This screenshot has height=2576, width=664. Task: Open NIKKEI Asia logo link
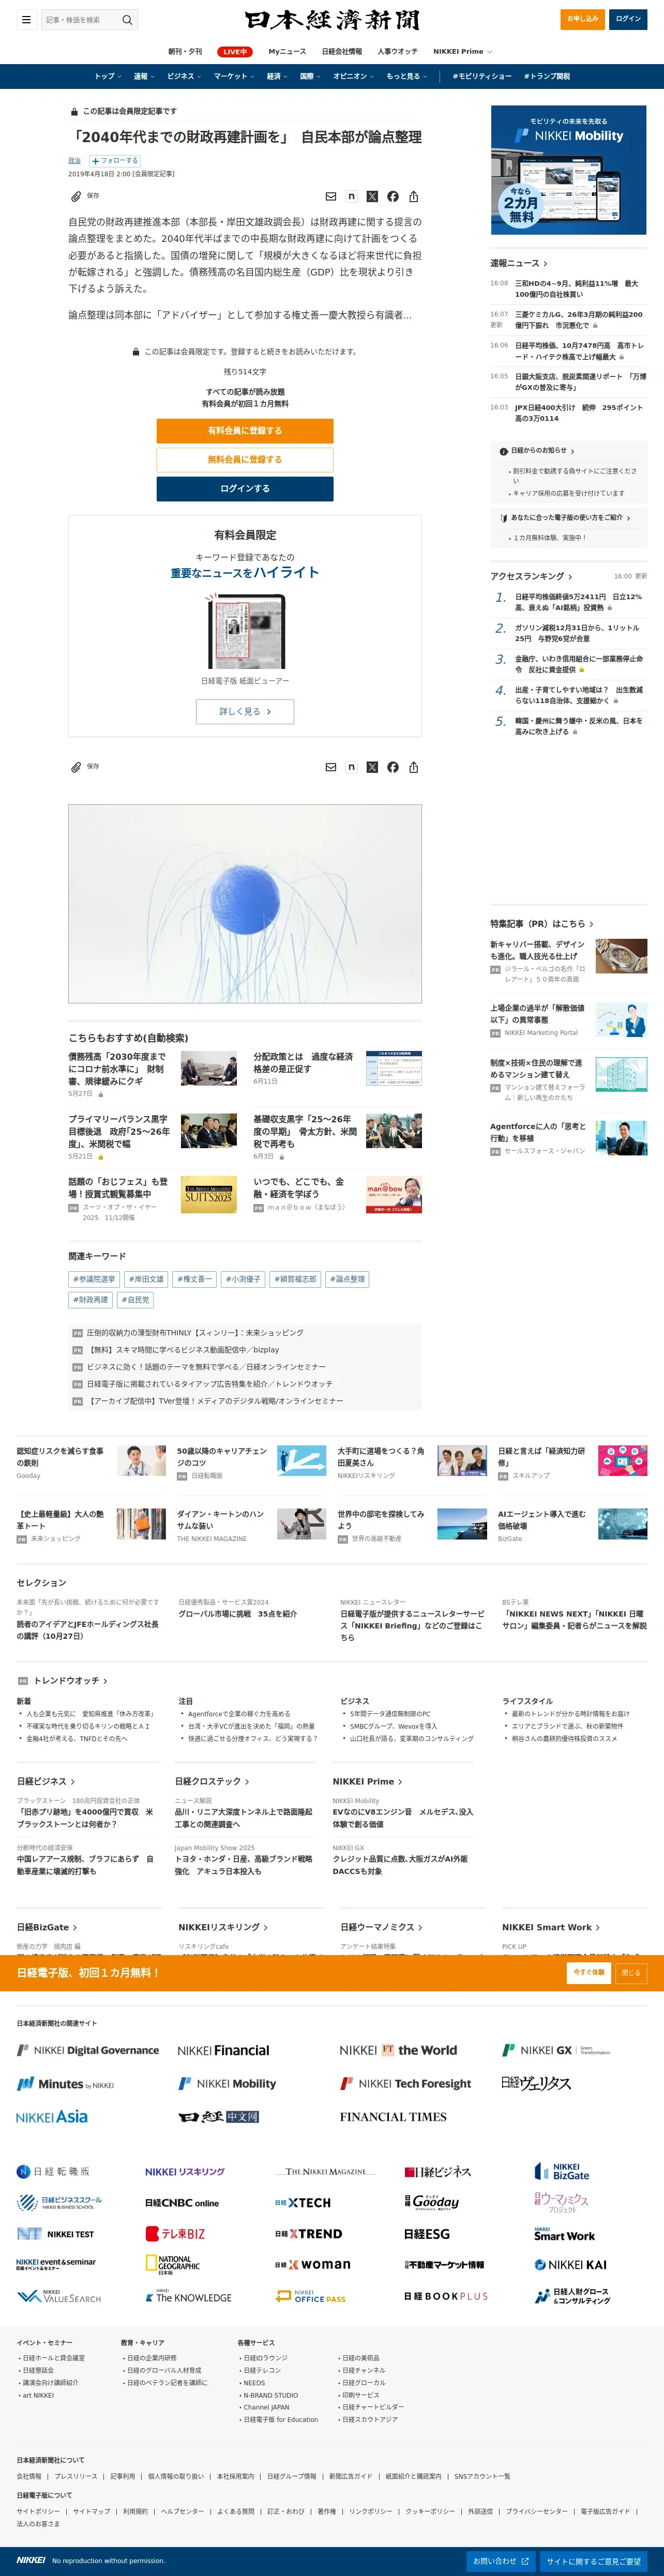(x=52, y=2117)
